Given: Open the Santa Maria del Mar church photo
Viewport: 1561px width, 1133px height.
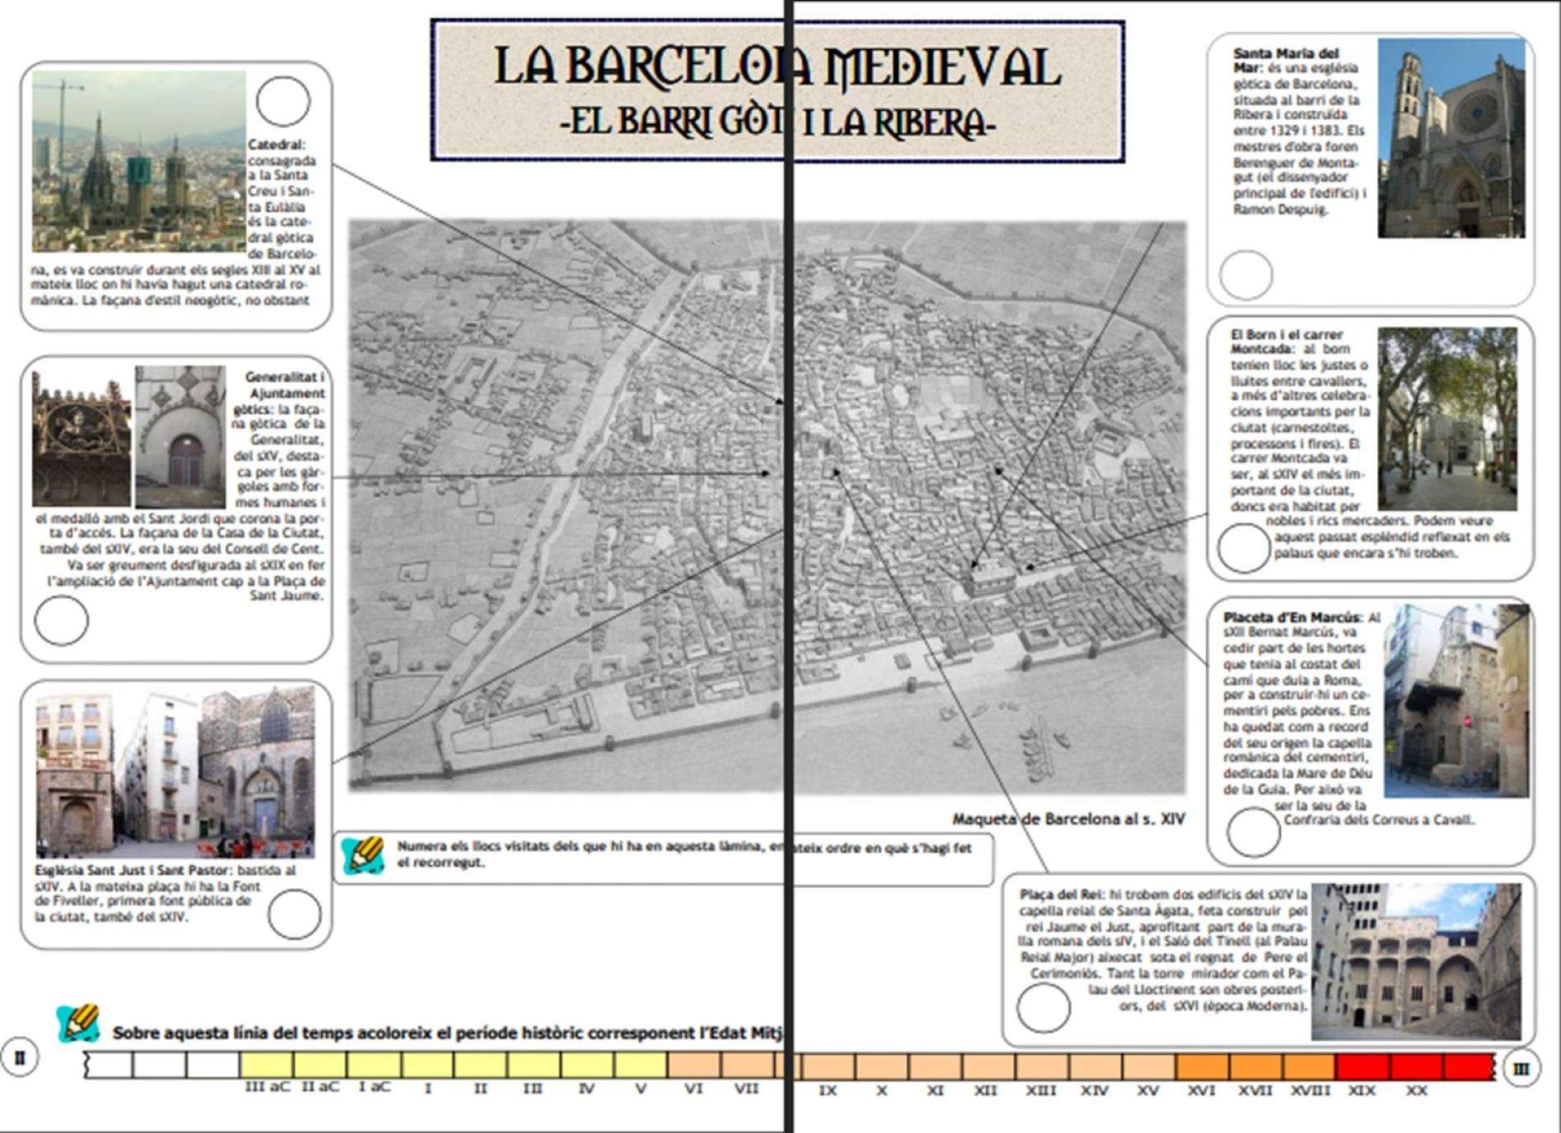Looking at the screenshot, I should click(x=1452, y=138).
